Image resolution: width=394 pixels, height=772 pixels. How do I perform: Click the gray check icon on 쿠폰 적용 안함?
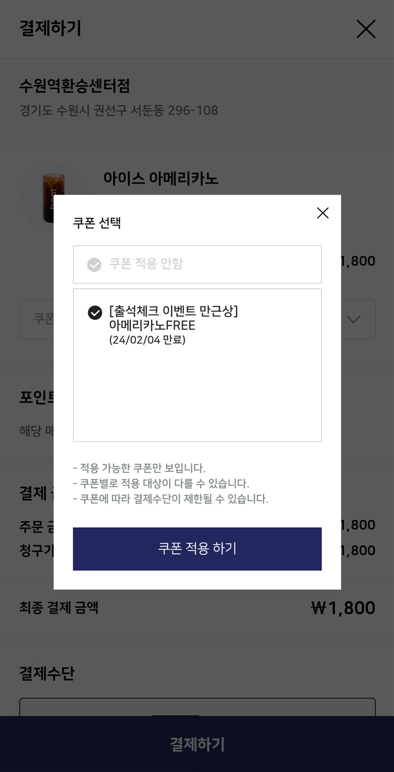pos(95,264)
